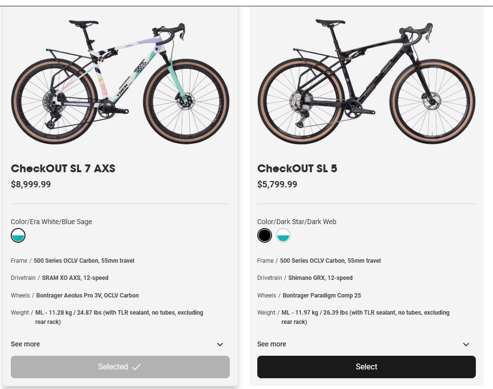
Task: Open the CheckOUT SL 5 title
Action: (297, 169)
